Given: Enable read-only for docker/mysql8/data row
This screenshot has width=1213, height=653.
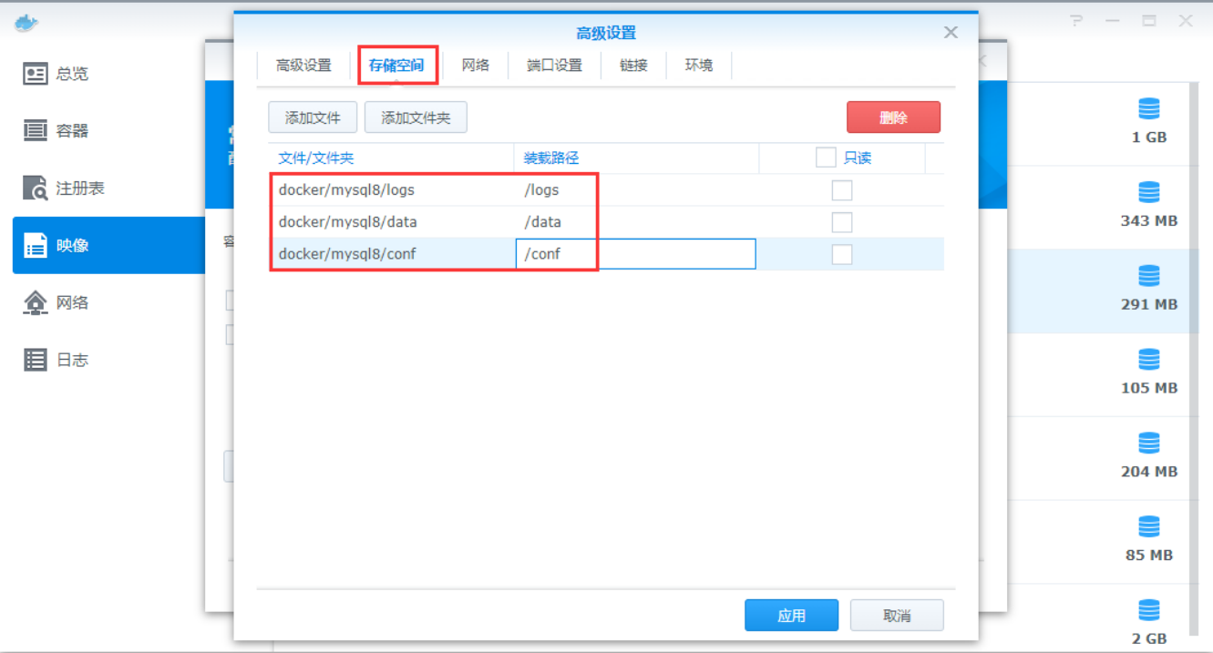Looking at the screenshot, I should click(x=842, y=222).
